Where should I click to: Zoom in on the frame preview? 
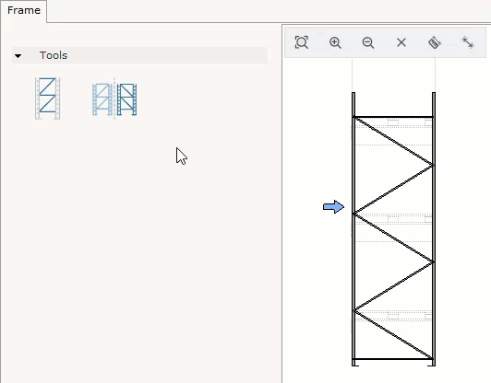335,42
